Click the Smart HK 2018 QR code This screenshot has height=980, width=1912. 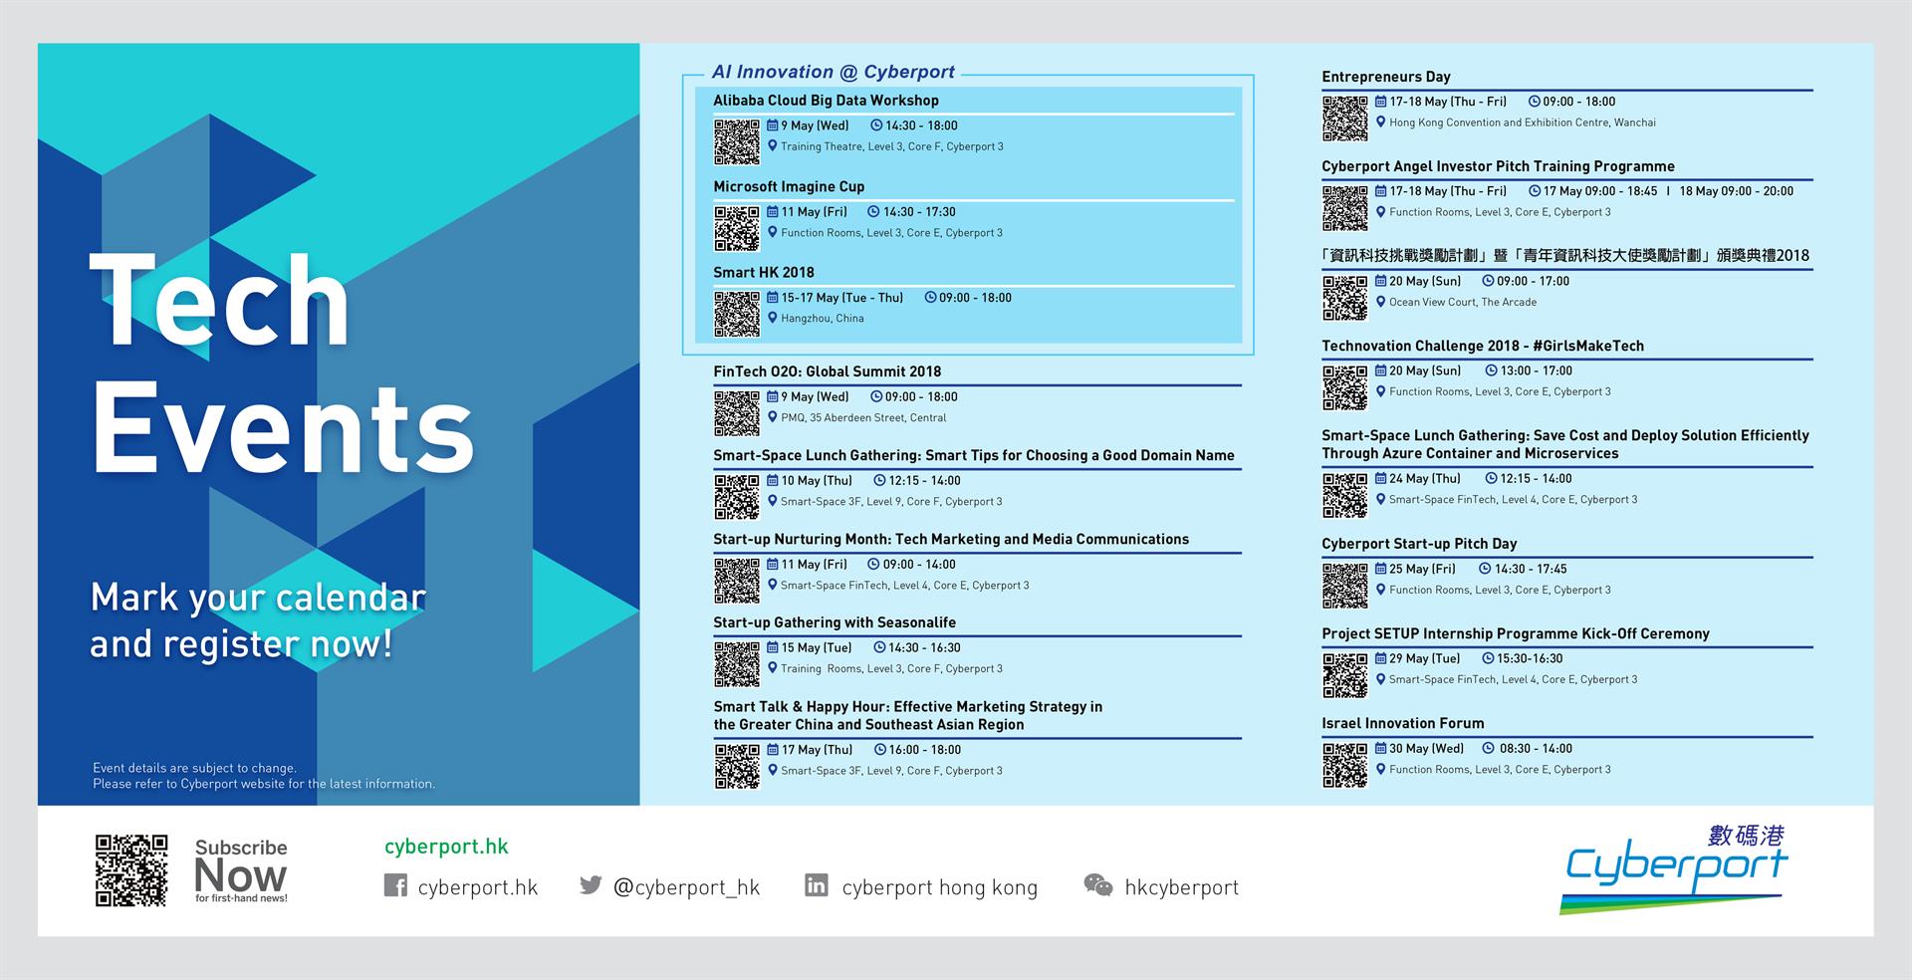737,314
